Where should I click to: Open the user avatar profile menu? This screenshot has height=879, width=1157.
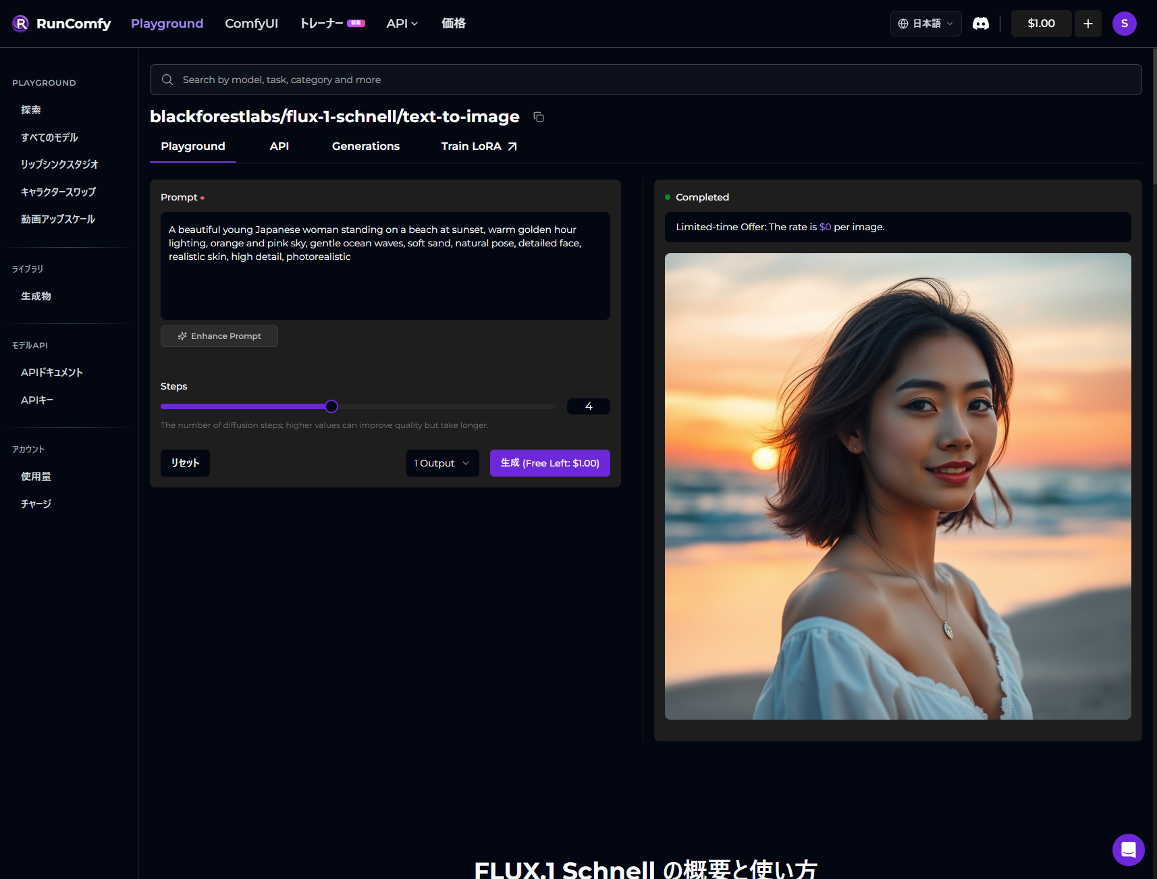coord(1124,24)
